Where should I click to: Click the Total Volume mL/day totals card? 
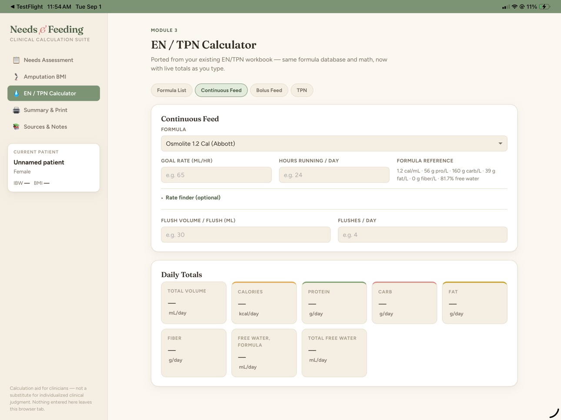pos(194,303)
